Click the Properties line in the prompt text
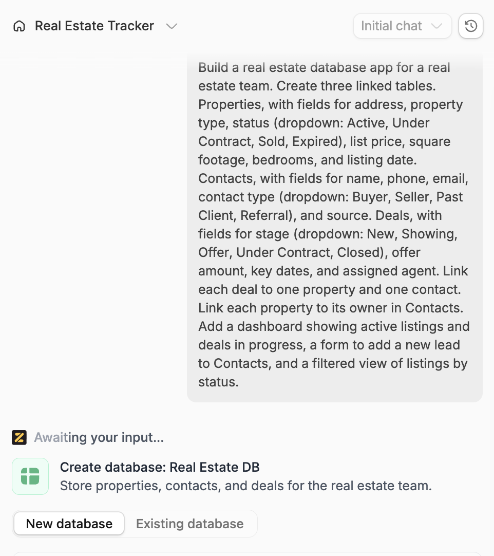 coord(330,104)
